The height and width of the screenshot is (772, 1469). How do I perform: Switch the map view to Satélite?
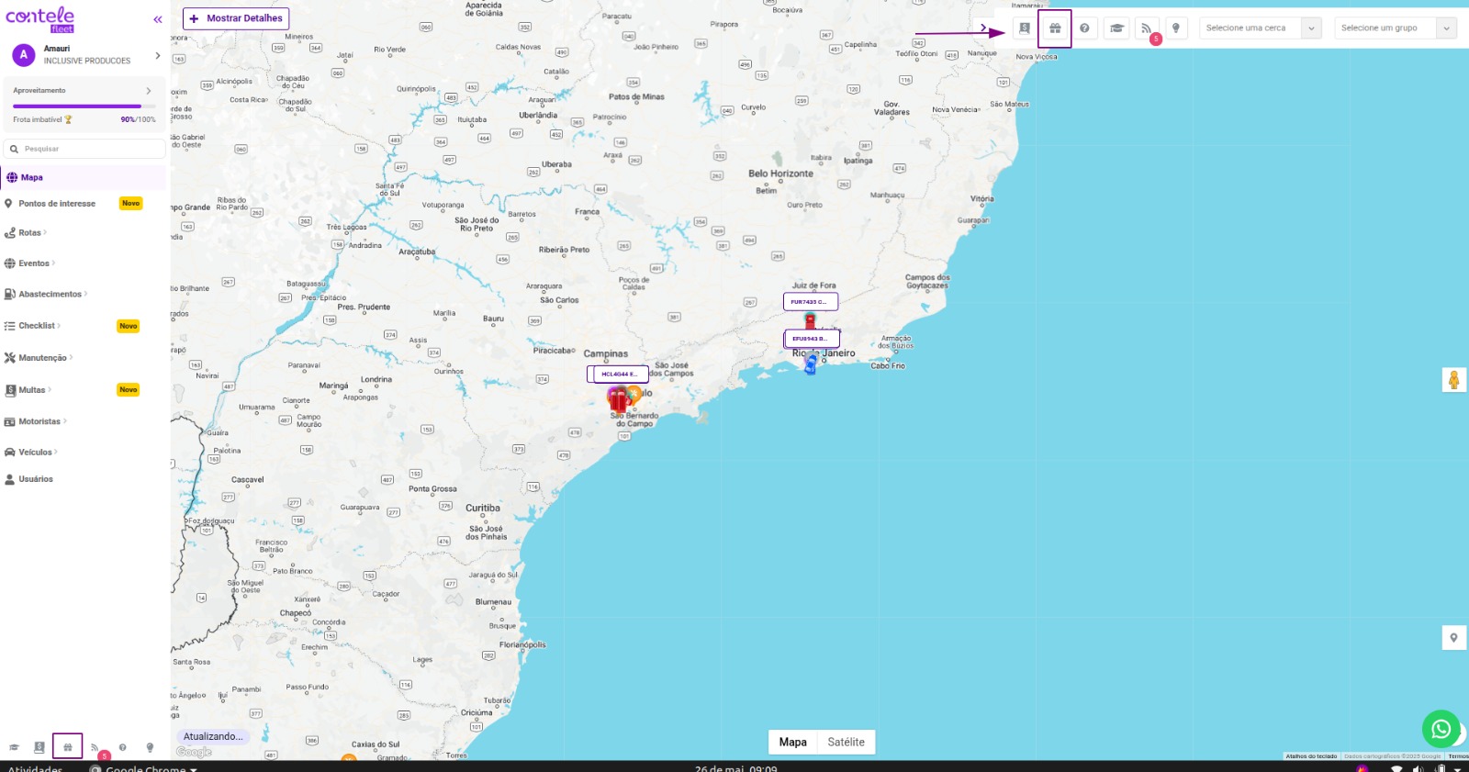point(847,742)
